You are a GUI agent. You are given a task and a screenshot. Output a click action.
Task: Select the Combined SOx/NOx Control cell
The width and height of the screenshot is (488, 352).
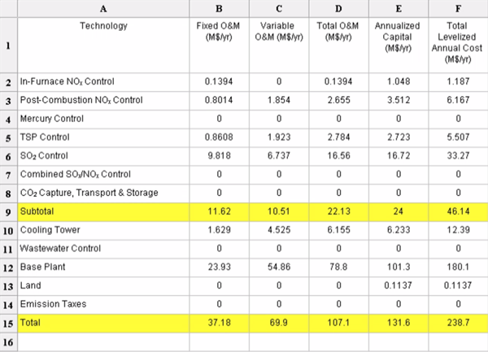click(x=103, y=175)
